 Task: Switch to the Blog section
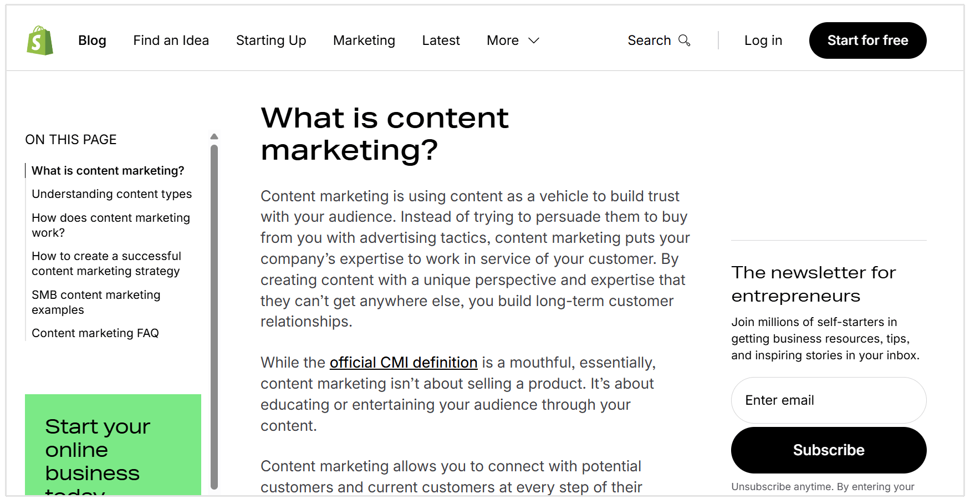(92, 40)
